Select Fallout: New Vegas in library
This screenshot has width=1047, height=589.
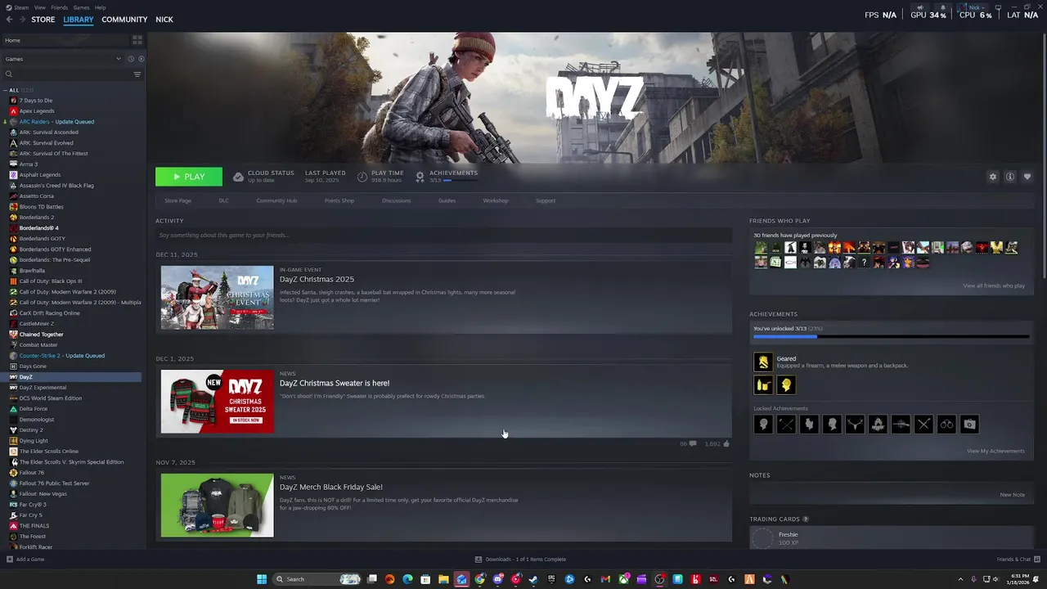pos(43,494)
